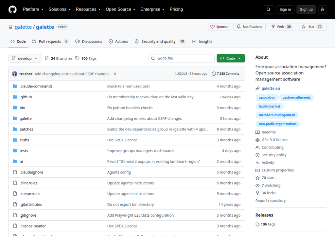Click the .gitattributes file icon
This screenshot has height=236, width=335.
coord(15,204)
